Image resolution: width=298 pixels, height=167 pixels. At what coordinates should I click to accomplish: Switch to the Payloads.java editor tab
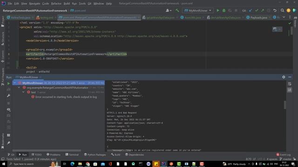(x=259, y=18)
